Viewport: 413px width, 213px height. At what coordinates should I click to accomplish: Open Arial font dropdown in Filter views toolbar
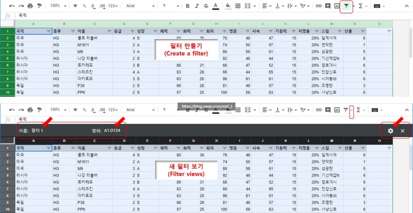pos(140,110)
